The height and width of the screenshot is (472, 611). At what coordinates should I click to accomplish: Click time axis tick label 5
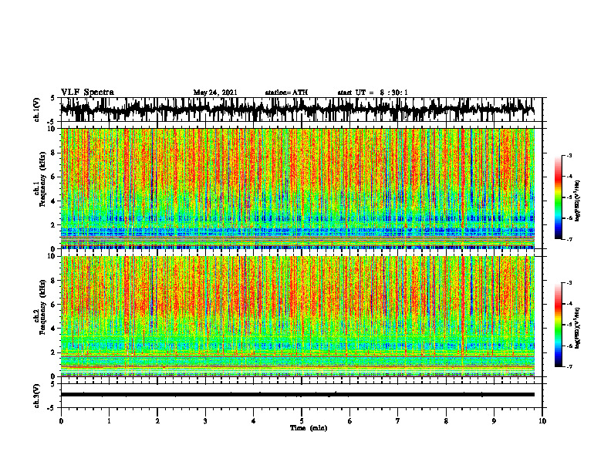[302, 421]
